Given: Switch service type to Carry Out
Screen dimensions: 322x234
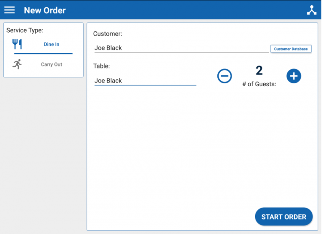Looking at the screenshot, I should (51, 64).
